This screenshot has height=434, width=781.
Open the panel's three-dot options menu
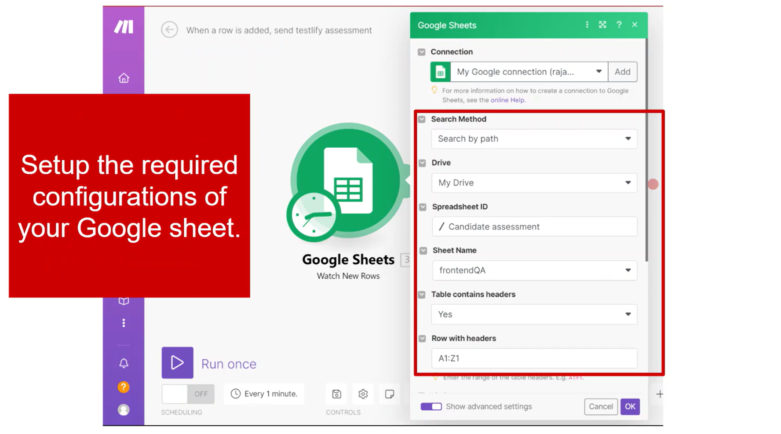point(587,25)
